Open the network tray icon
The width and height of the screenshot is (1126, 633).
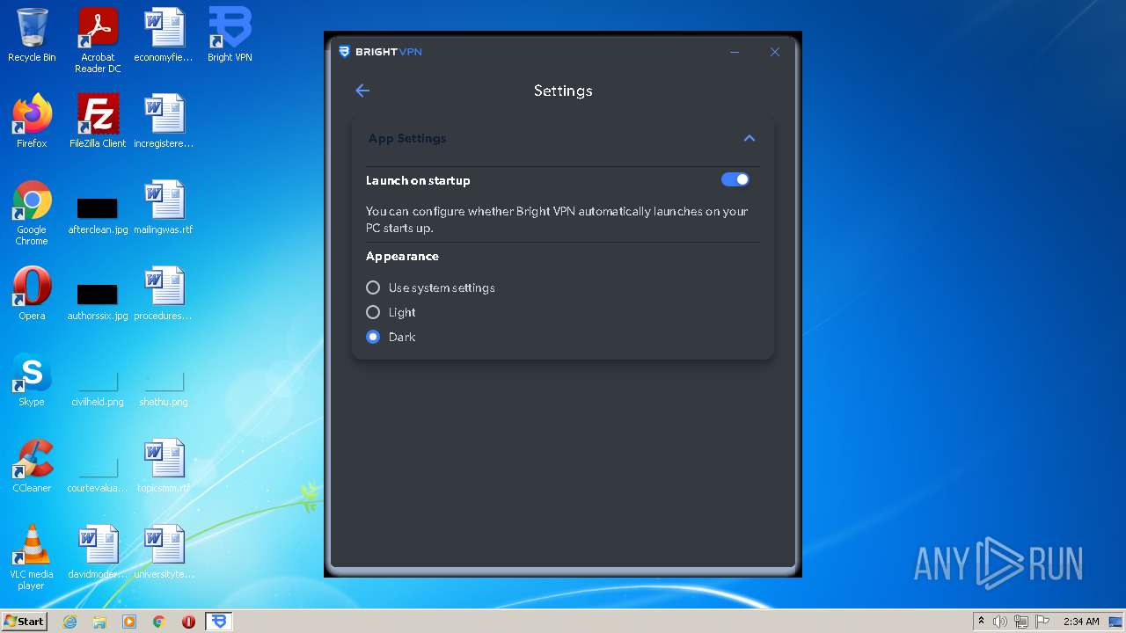point(1021,622)
